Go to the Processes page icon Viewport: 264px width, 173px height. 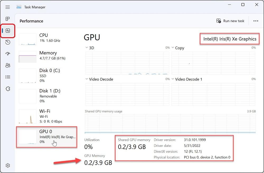pos(8,19)
